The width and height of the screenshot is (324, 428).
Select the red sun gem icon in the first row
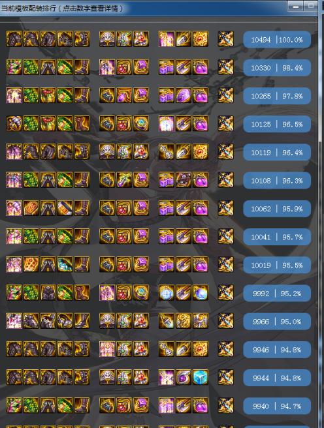click(x=201, y=38)
